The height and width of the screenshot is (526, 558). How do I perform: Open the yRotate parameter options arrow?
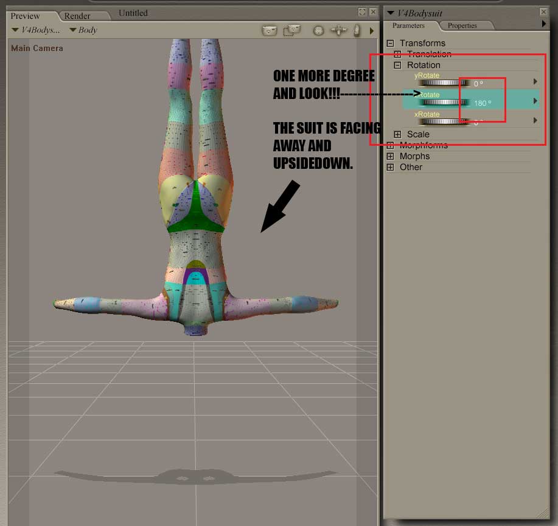tap(535, 81)
